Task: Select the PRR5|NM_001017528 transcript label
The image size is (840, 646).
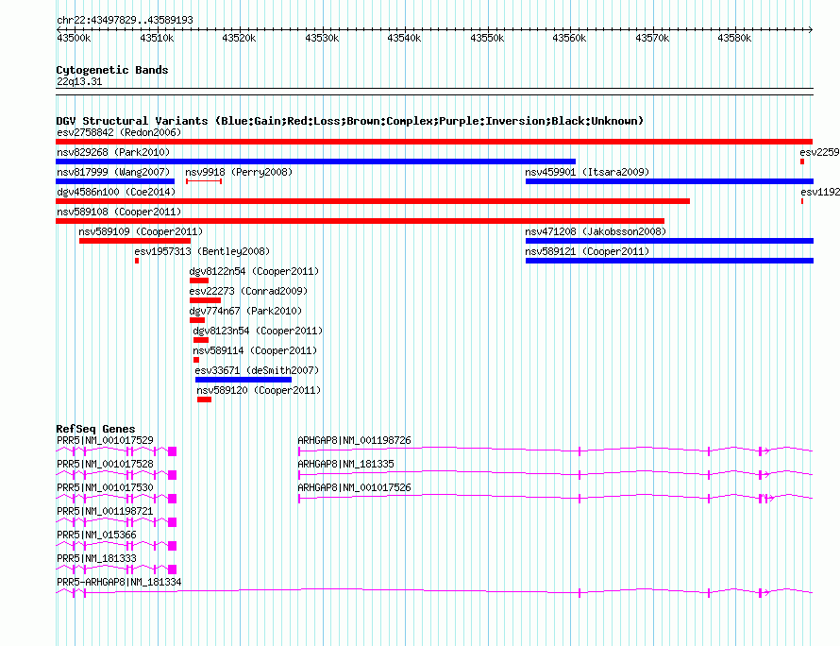Action: [x=105, y=464]
